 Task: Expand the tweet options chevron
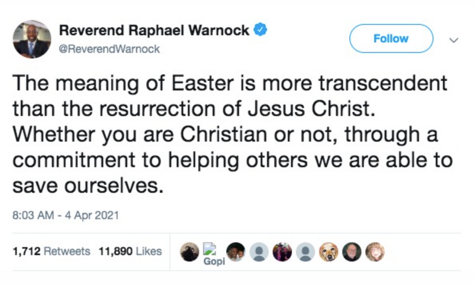coord(453,40)
